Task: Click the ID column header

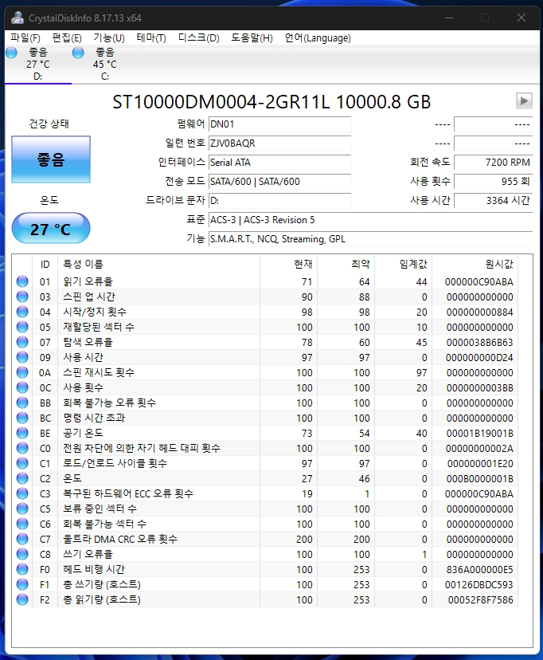Action: coord(45,265)
